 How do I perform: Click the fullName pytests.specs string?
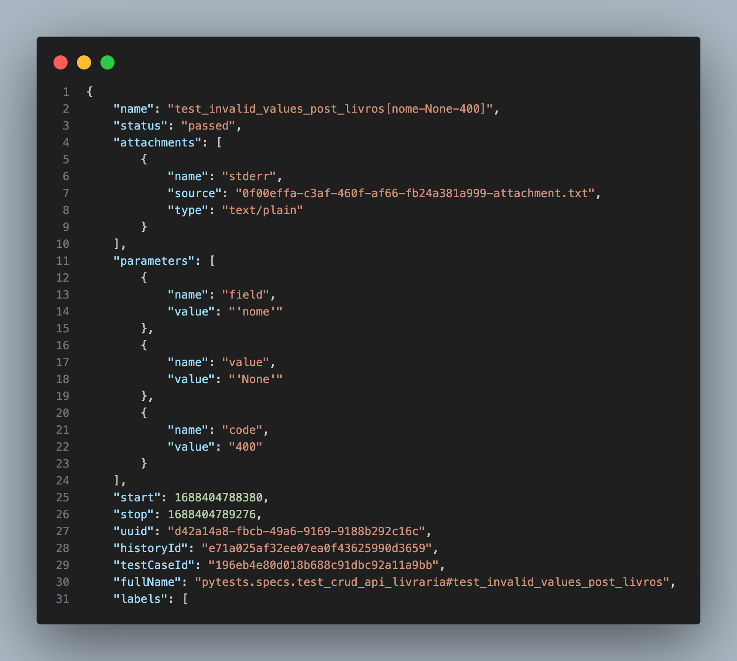point(432,582)
